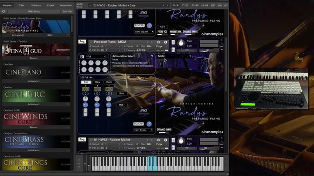Go to next preset of 01 HWSS - Rubber Mallet
Screen dimensions: 314x176
click(152, 140)
